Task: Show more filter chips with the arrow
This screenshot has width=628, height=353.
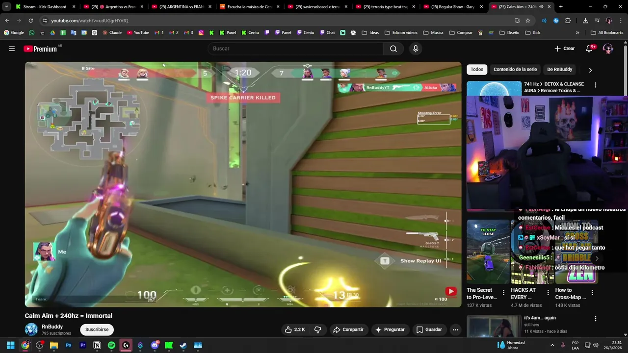Action: pyautogui.click(x=590, y=70)
